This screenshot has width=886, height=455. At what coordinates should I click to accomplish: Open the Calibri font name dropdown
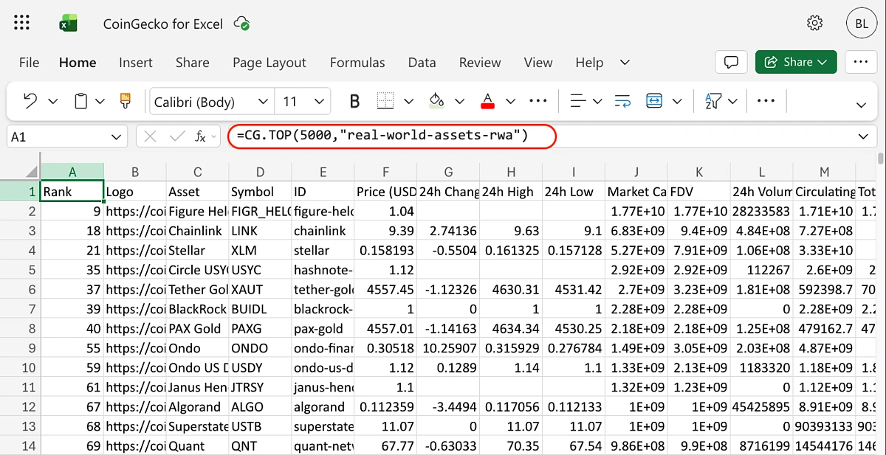263,102
